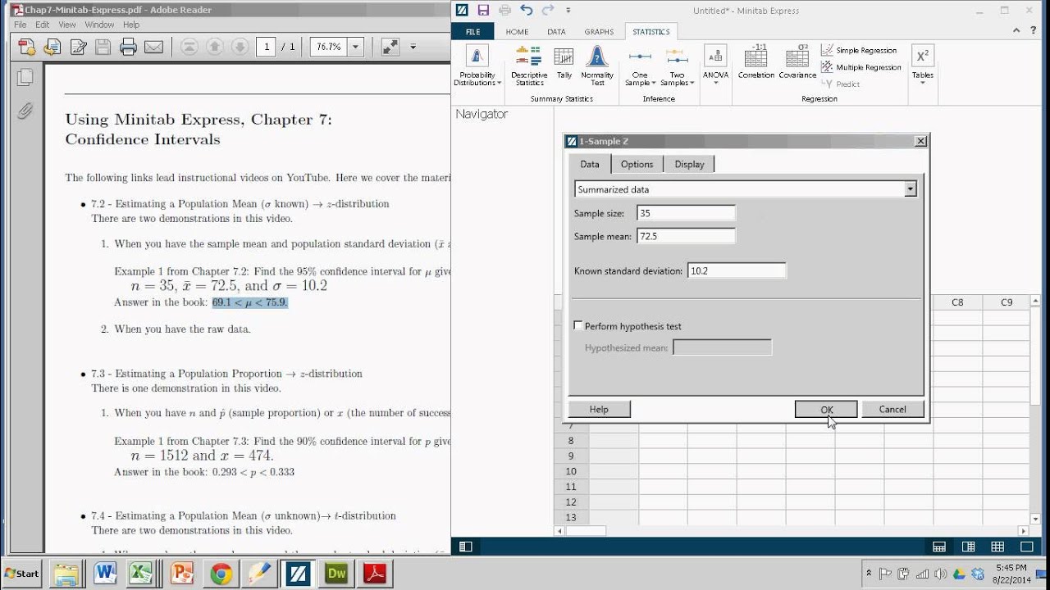Click the Help button in dialog
The image size is (1050, 590).
click(599, 409)
